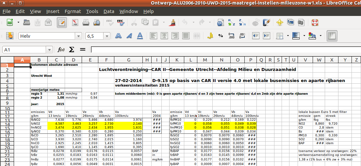This screenshot has height=166, width=361.
Task: Increase the cell indent
Action: [266, 36]
